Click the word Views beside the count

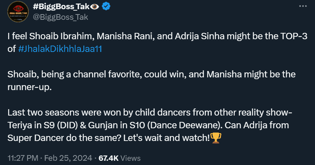click(x=130, y=158)
